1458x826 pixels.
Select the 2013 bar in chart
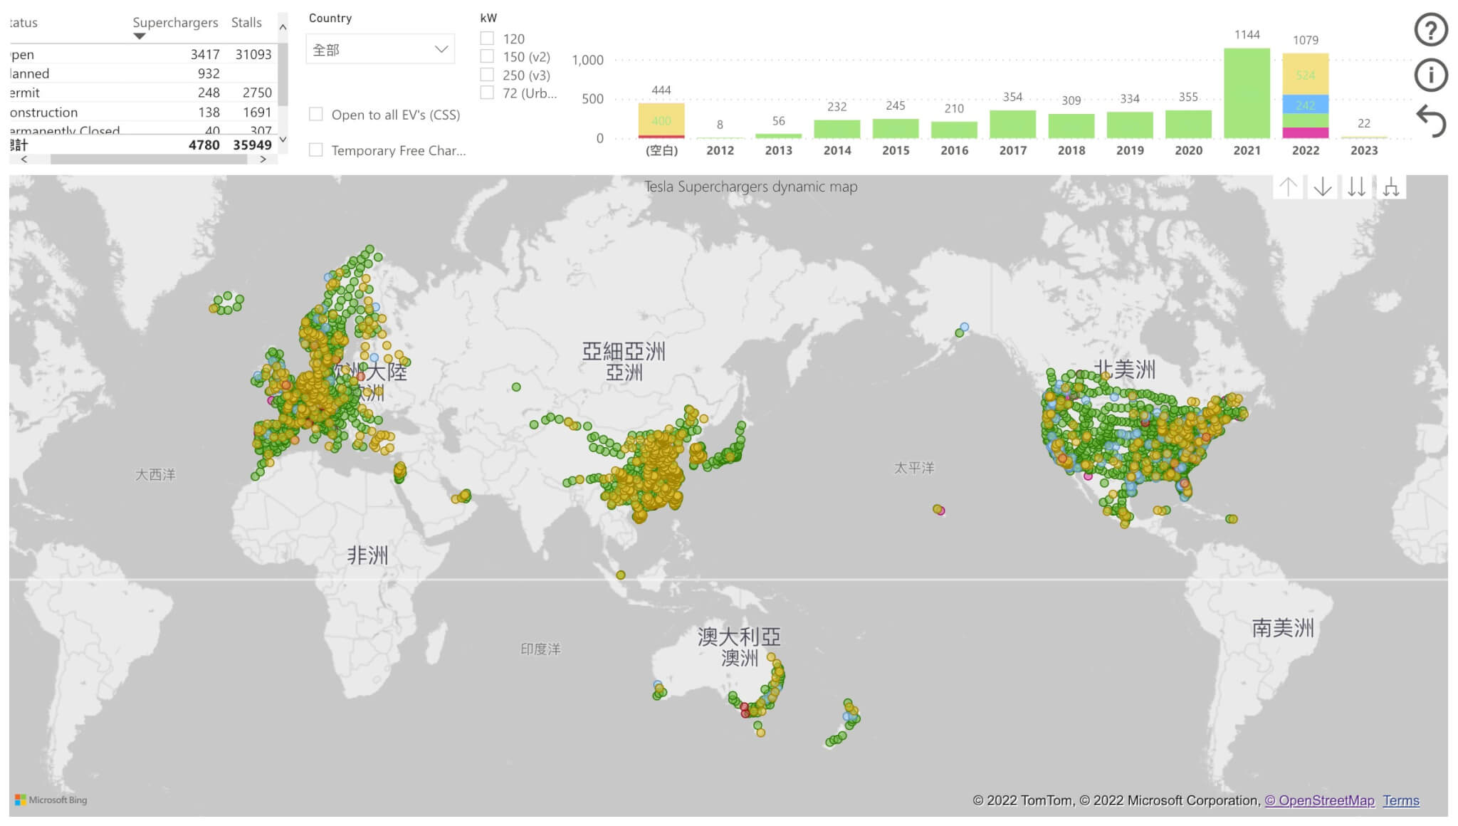click(x=778, y=136)
